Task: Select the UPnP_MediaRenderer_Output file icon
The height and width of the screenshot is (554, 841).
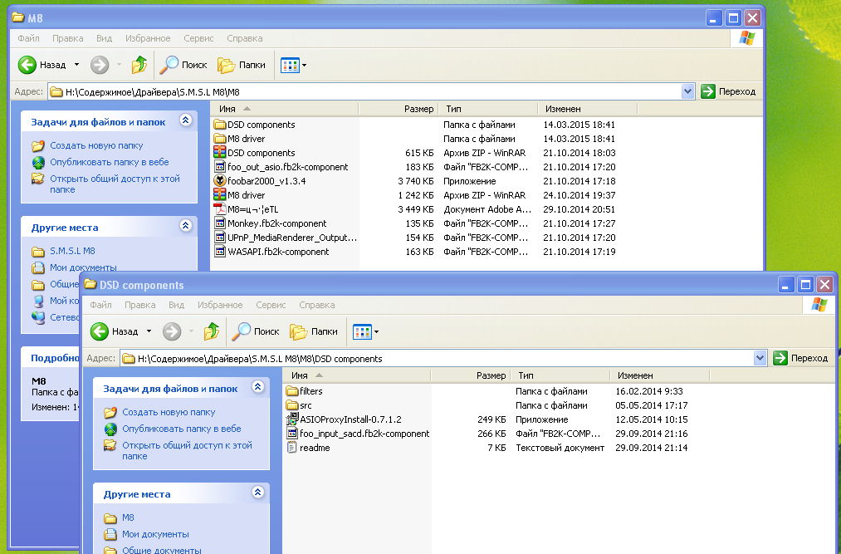Action: 219,238
